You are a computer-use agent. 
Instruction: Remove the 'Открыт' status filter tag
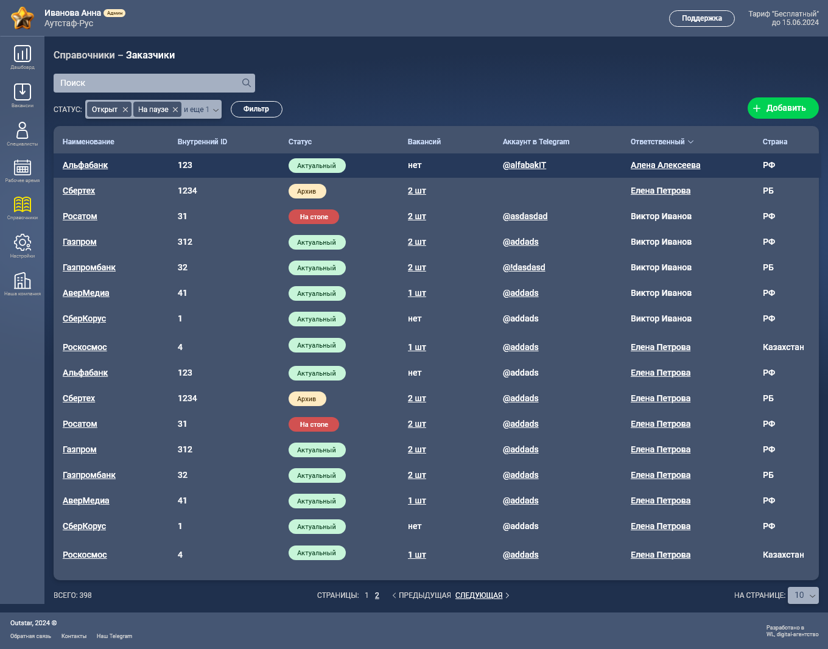(x=125, y=110)
